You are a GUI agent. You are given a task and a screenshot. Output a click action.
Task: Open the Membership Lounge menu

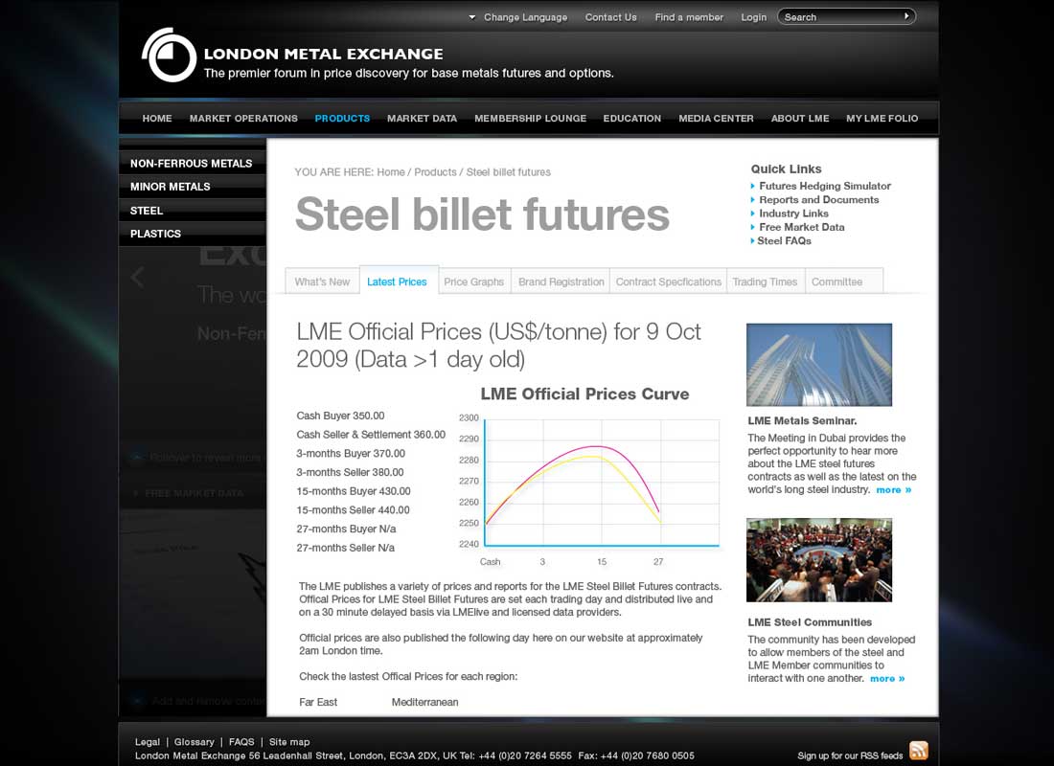(x=531, y=119)
